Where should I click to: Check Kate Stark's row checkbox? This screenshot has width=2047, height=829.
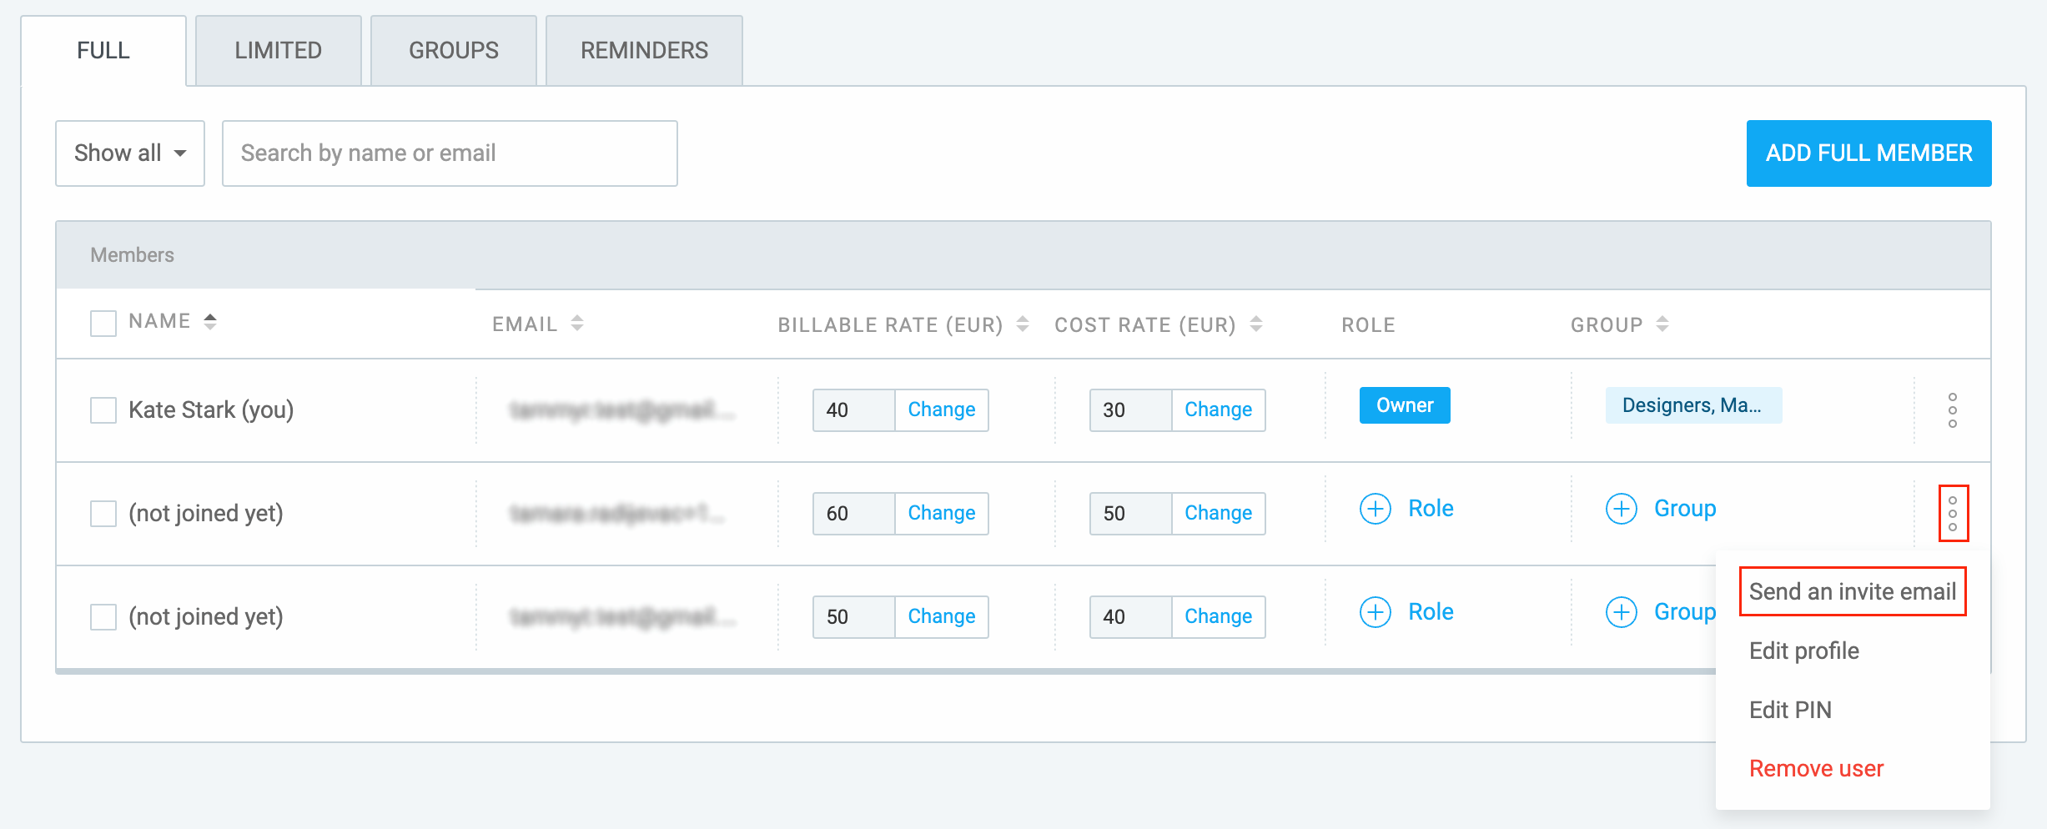(103, 410)
